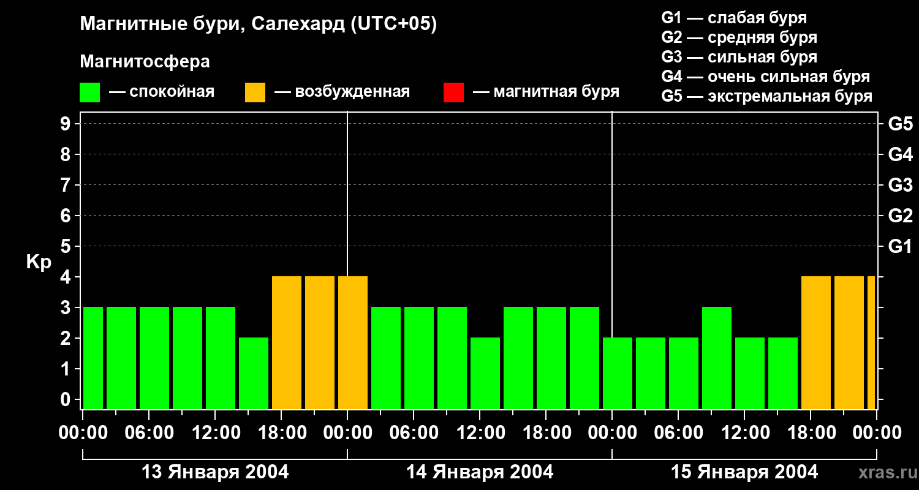Click the 'Магнитосфера' heading

tap(145, 62)
